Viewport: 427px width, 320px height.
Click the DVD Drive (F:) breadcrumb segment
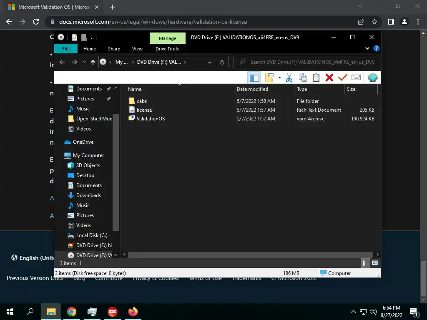coord(159,62)
